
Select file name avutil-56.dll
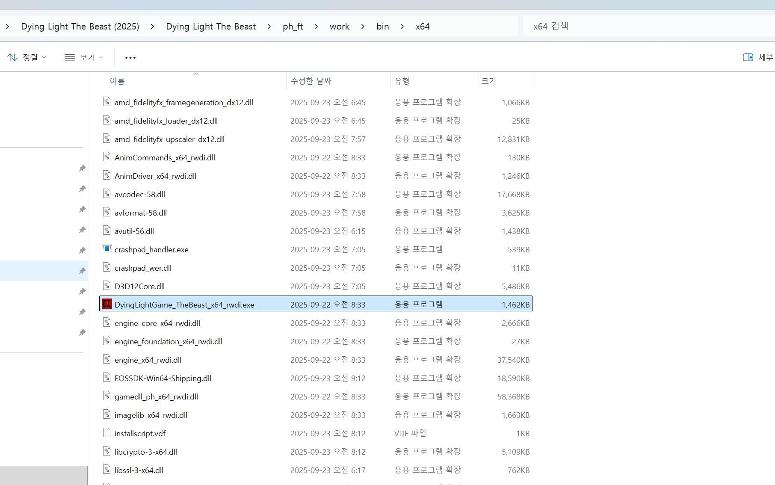pos(134,231)
